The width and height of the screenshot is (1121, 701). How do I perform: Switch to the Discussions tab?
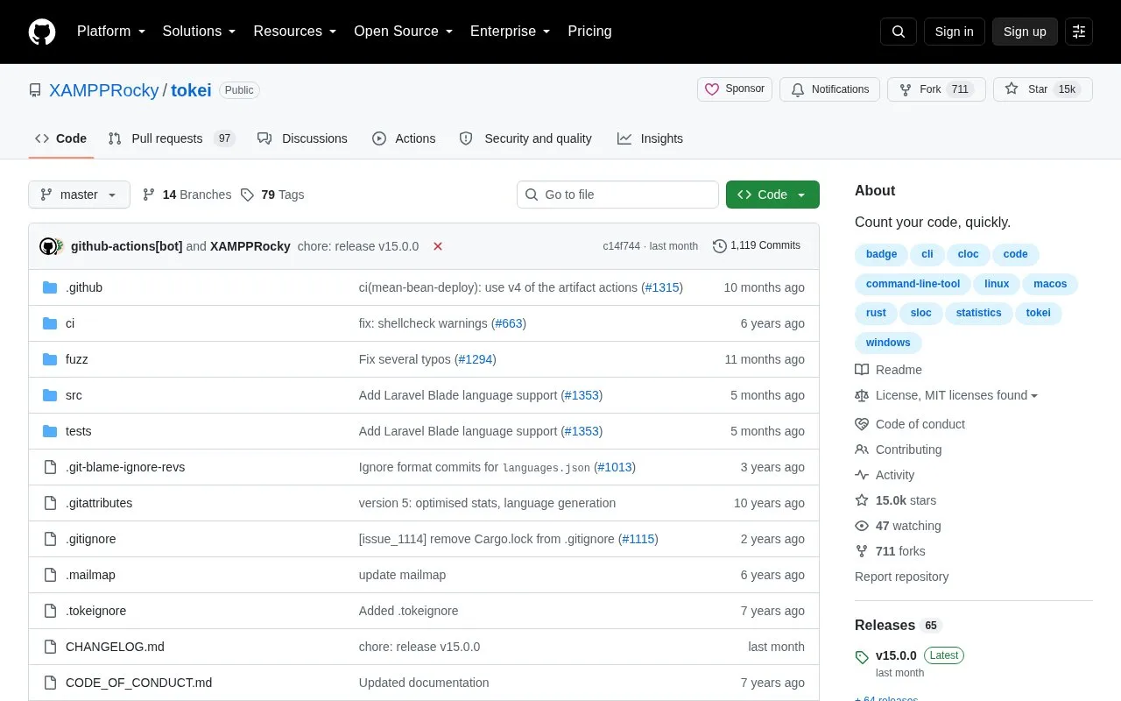click(x=302, y=138)
